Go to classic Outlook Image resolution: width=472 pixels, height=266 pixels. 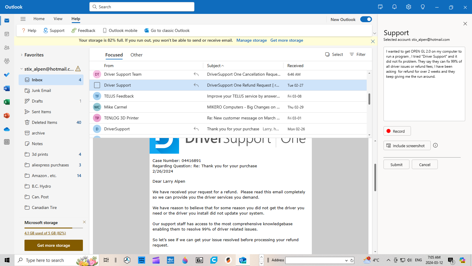pyautogui.click(x=167, y=30)
